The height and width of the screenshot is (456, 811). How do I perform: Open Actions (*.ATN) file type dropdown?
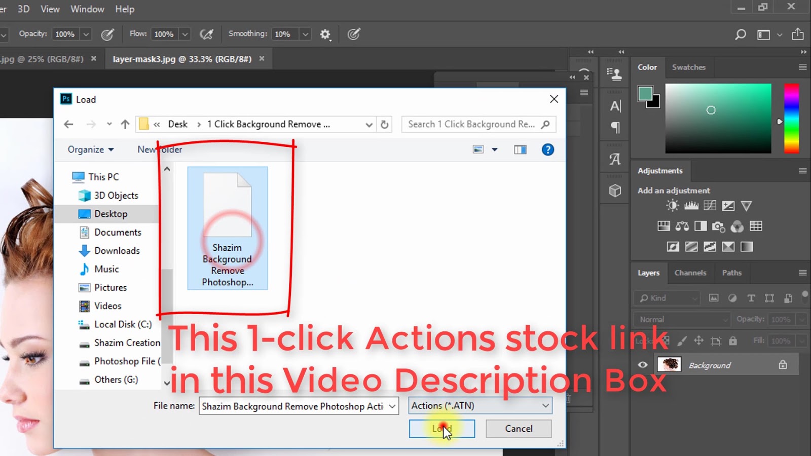(x=480, y=406)
